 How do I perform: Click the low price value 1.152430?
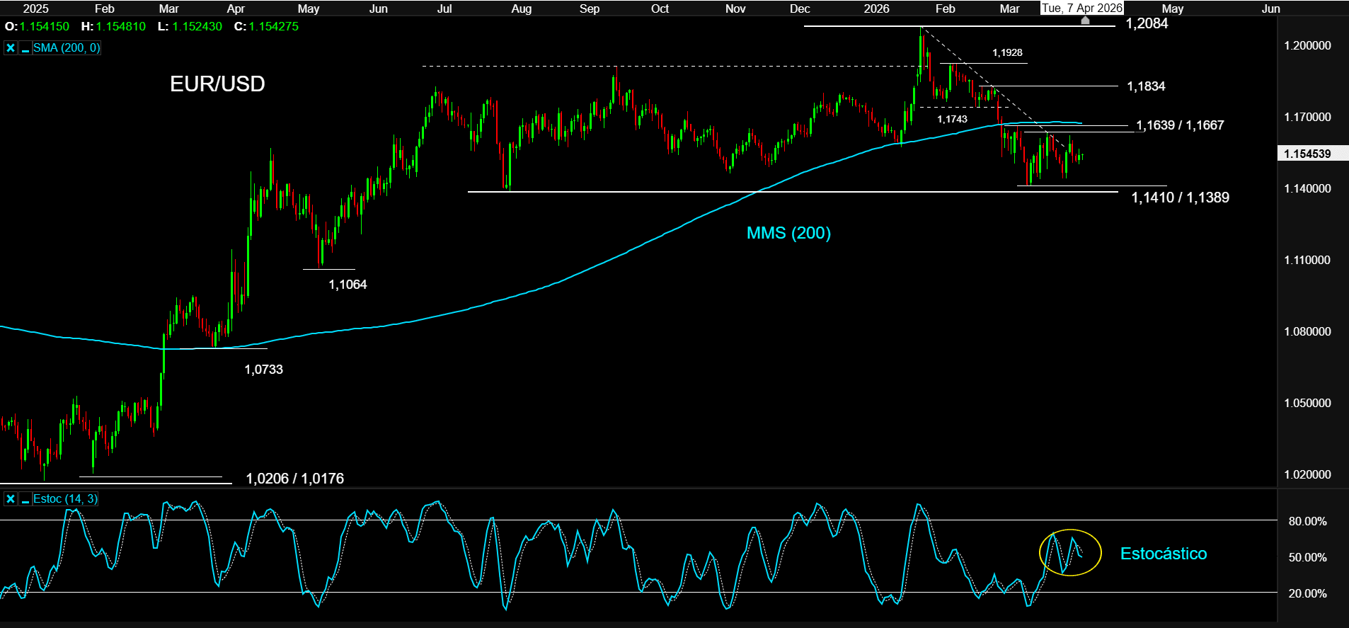[x=197, y=26]
